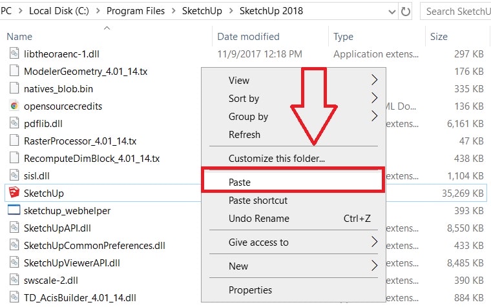Click the SketchUpAPI.dll file icon
Viewport: 491px width, 307px height.
tap(14, 228)
